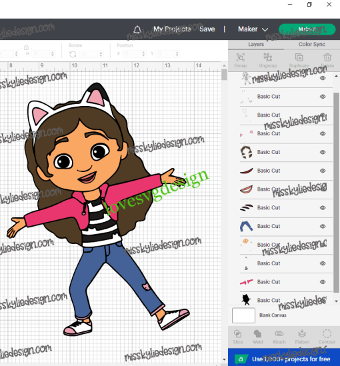Hide the first Basic Cut layer
Screen dimensions: 340x366
[x=323, y=97]
